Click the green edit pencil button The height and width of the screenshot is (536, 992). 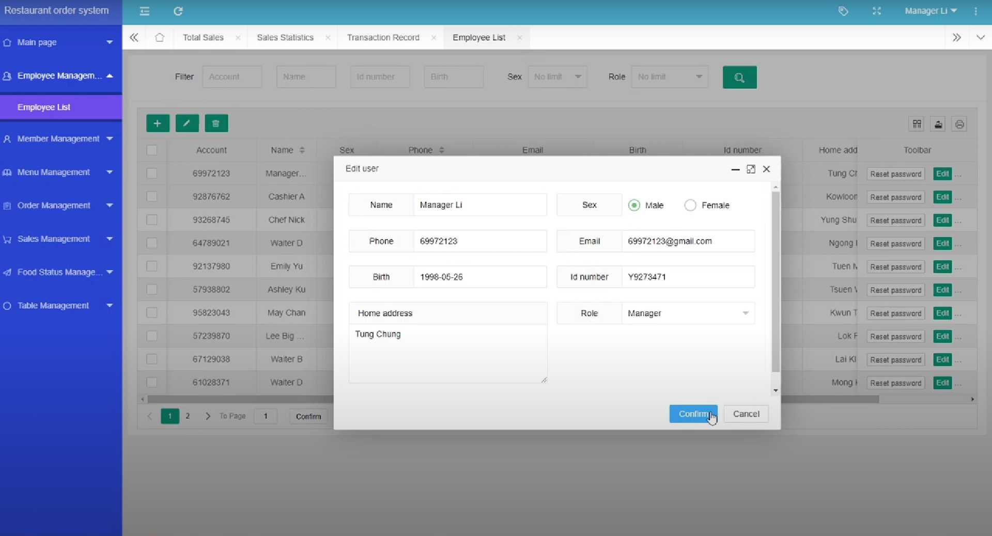(x=187, y=123)
